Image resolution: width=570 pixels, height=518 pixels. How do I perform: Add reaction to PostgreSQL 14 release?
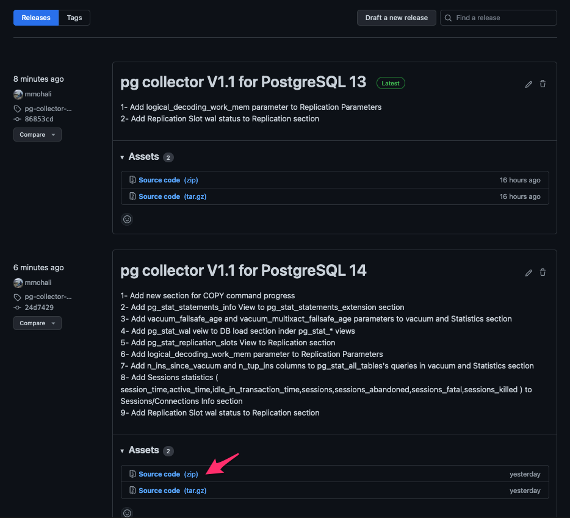(127, 513)
